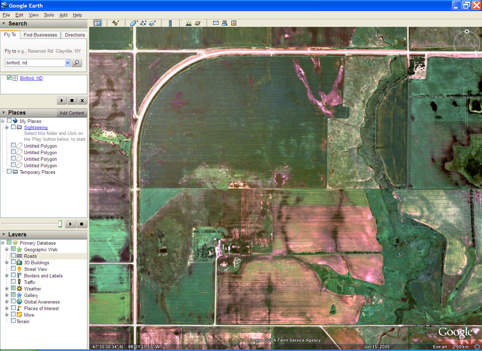Screen dimensions: 482x351
Task: Uncheck the Binford, ND search result
Action: point(9,78)
